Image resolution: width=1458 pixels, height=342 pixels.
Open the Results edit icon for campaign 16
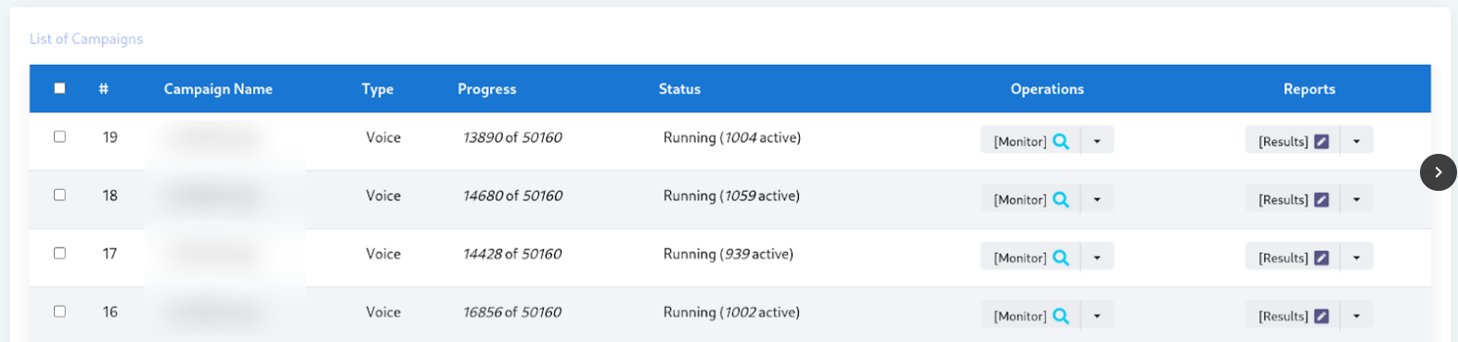tap(1322, 316)
